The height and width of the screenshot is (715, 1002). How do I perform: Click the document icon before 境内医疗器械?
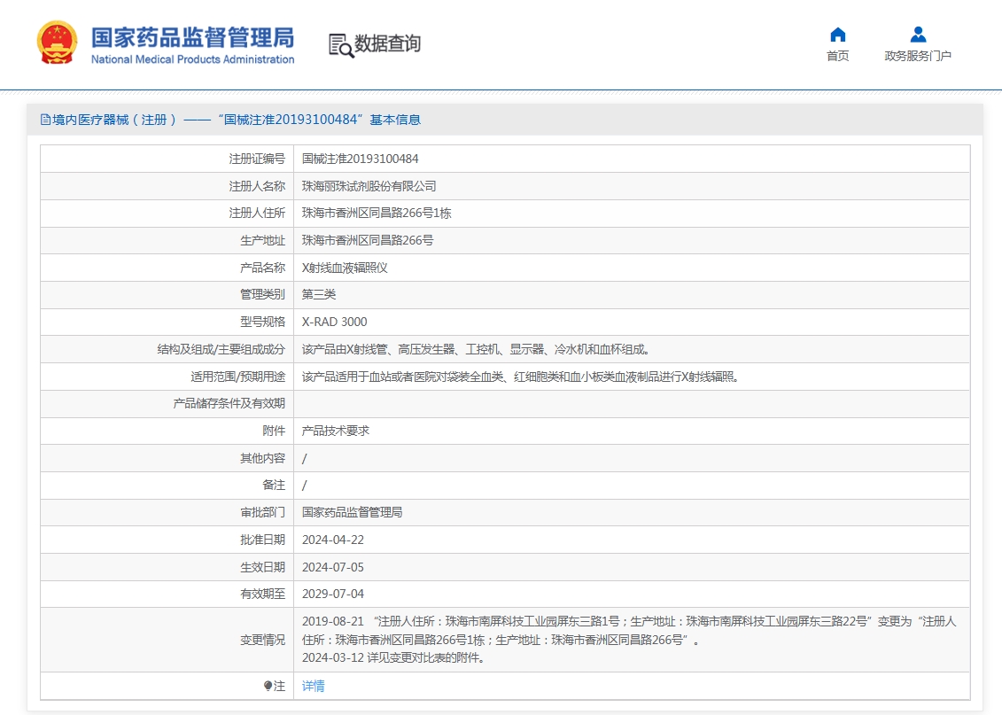click(45, 120)
